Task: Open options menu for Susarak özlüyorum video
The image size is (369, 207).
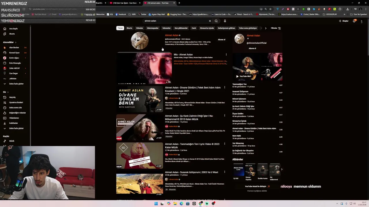Action: [225, 172]
